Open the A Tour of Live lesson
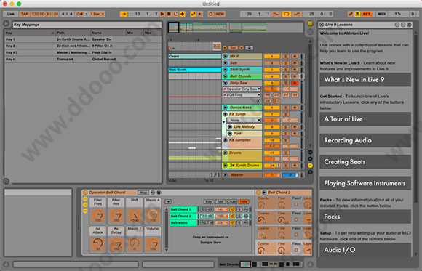422x271 pixels. tap(365, 119)
